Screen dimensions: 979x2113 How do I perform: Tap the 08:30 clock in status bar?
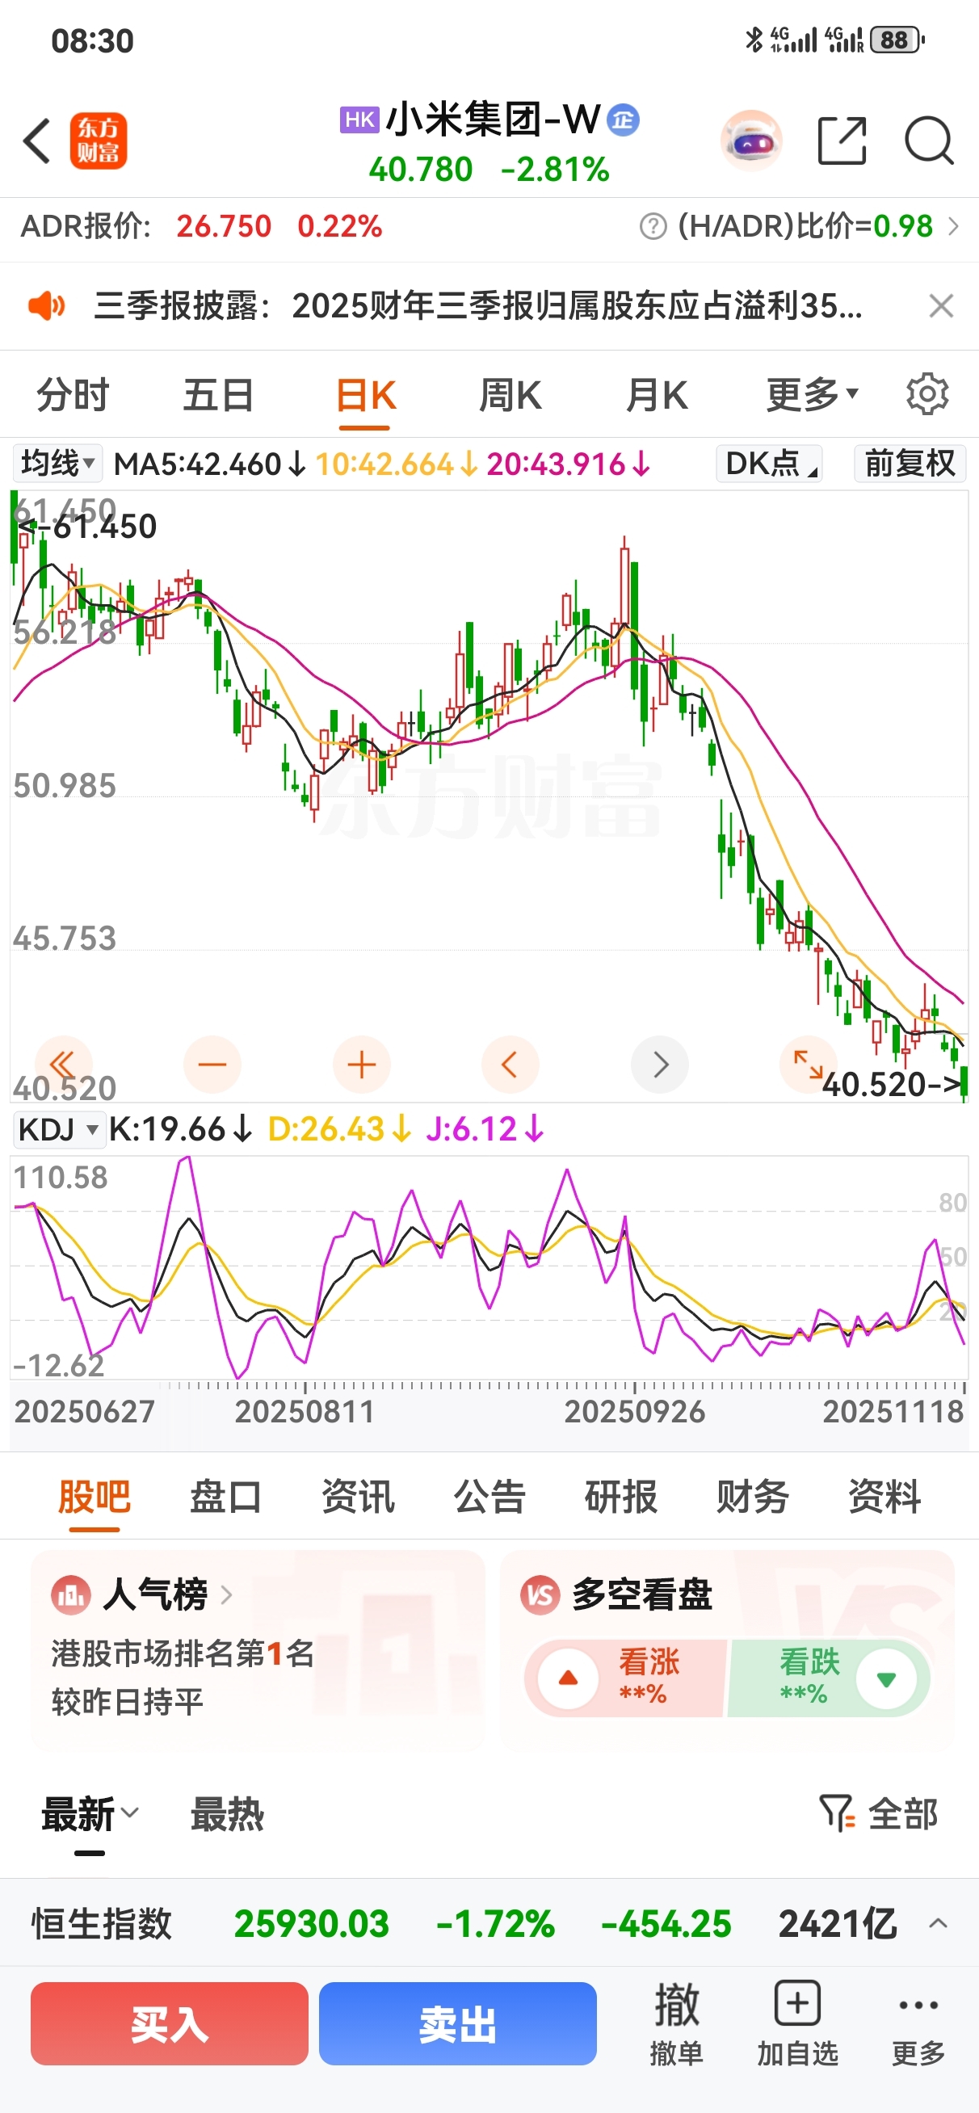[92, 41]
